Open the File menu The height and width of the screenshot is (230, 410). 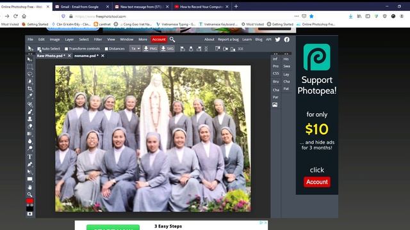pyautogui.click(x=30, y=40)
